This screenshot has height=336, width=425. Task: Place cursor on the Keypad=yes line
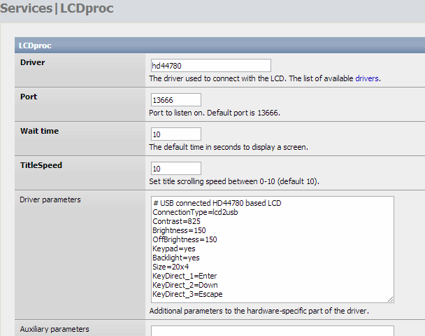[174, 248]
